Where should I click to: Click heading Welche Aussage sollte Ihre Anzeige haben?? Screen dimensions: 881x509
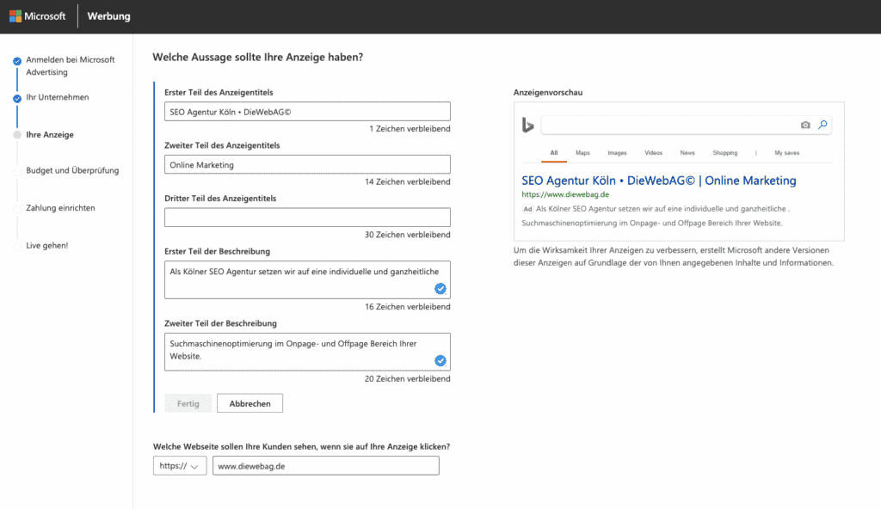[258, 57]
